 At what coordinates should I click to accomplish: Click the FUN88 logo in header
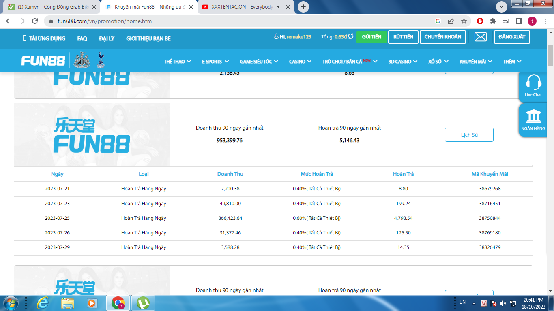[x=43, y=61]
